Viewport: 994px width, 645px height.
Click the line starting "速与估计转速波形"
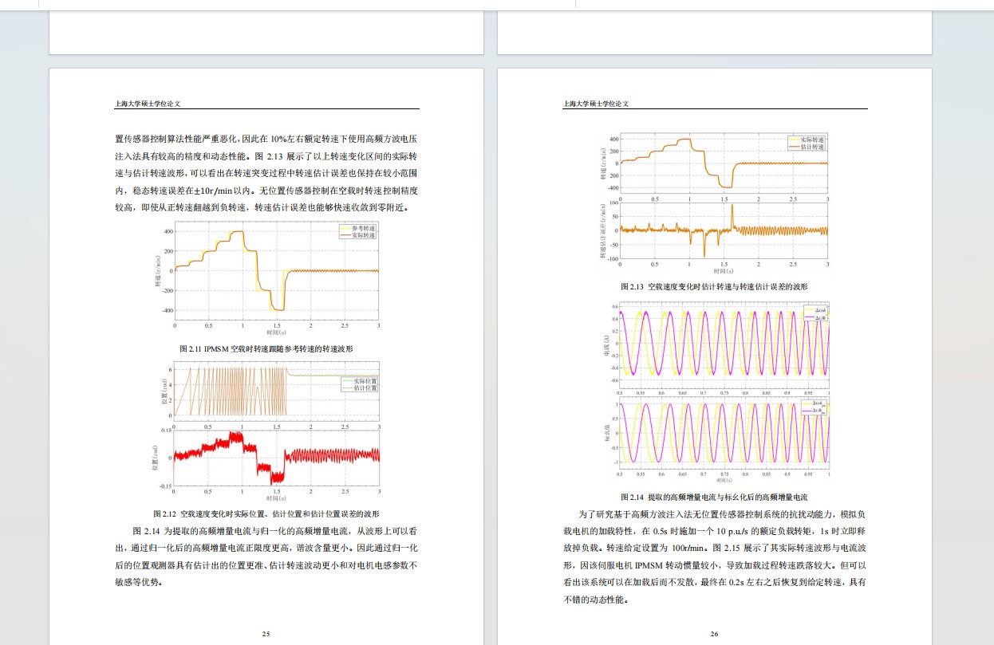266,173
